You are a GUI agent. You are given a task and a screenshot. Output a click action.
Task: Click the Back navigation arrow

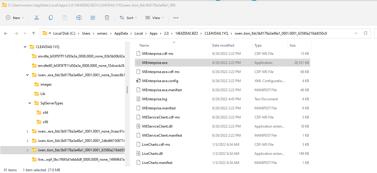coord(6,33)
